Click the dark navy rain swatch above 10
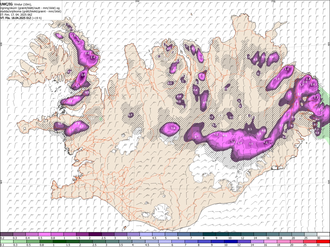Image resolution: width=330 pixels, height=247 pixels. [230, 242]
